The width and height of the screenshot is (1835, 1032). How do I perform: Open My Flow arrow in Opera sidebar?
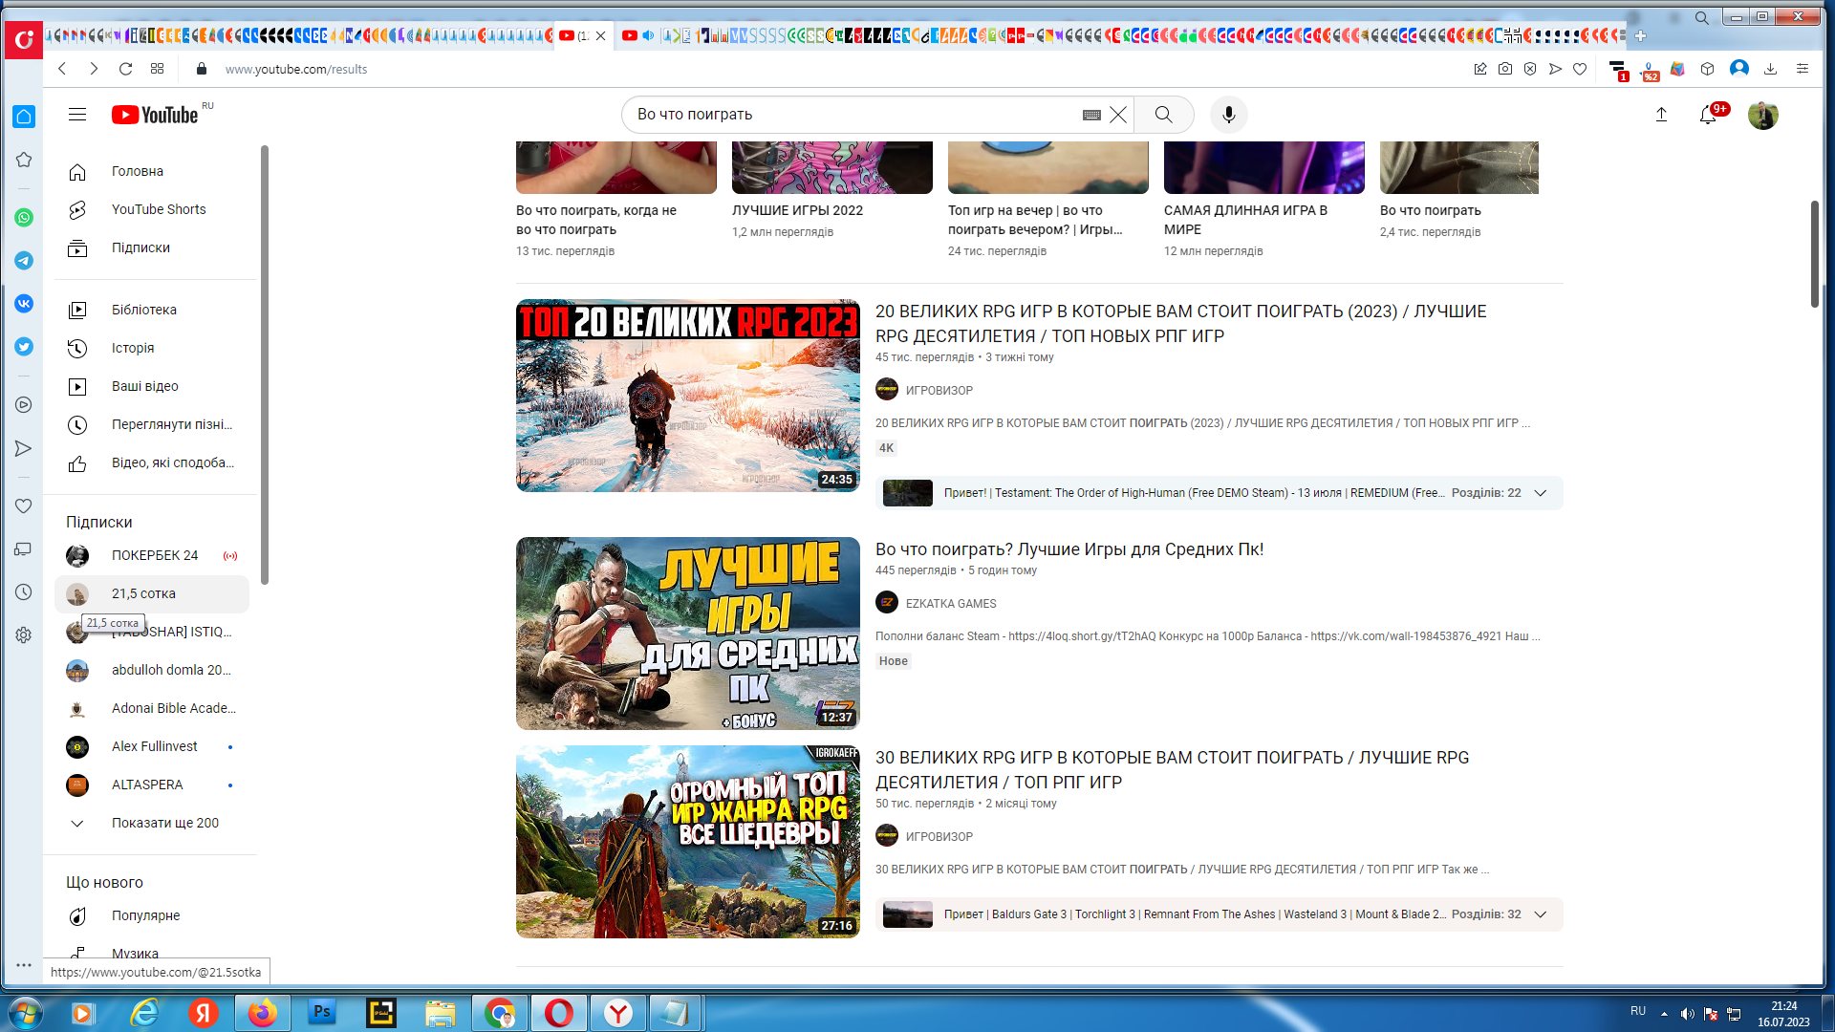tap(24, 448)
